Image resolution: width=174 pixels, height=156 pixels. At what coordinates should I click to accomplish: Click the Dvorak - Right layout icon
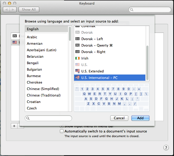click(x=77, y=52)
